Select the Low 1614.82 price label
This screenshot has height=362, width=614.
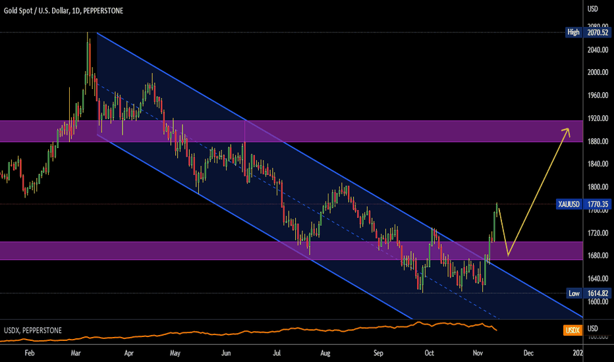tap(589, 293)
